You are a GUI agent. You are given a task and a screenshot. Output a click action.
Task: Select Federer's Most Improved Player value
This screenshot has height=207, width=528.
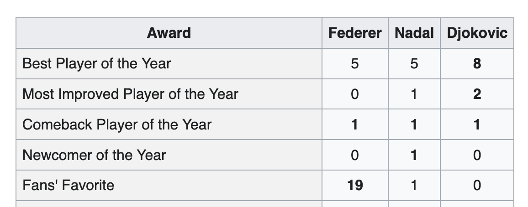[x=355, y=94]
